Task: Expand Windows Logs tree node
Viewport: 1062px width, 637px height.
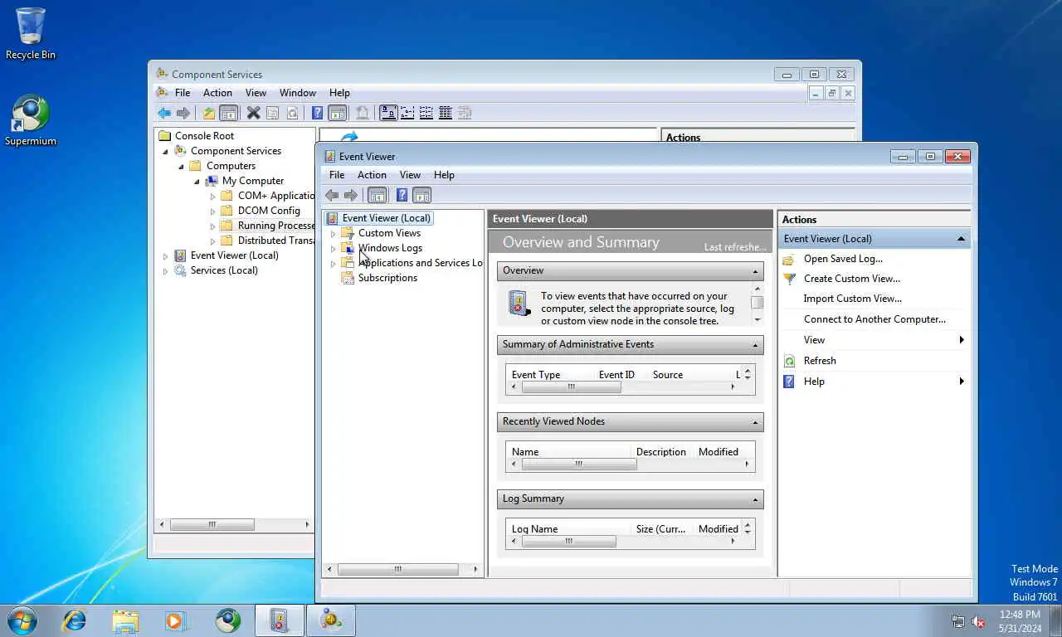Action: (334, 248)
